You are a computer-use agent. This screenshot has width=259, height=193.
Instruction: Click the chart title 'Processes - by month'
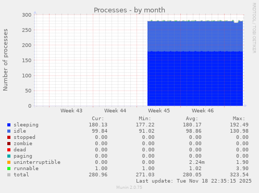(x=129, y=10)
